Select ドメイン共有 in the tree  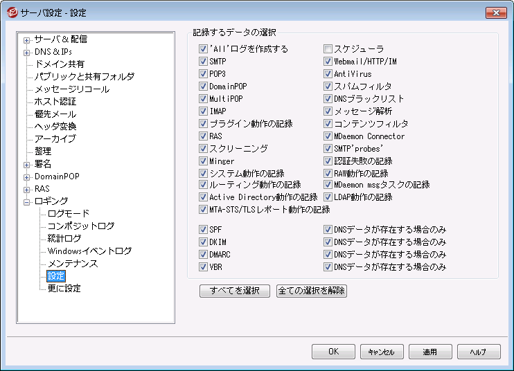coord(60,64)
